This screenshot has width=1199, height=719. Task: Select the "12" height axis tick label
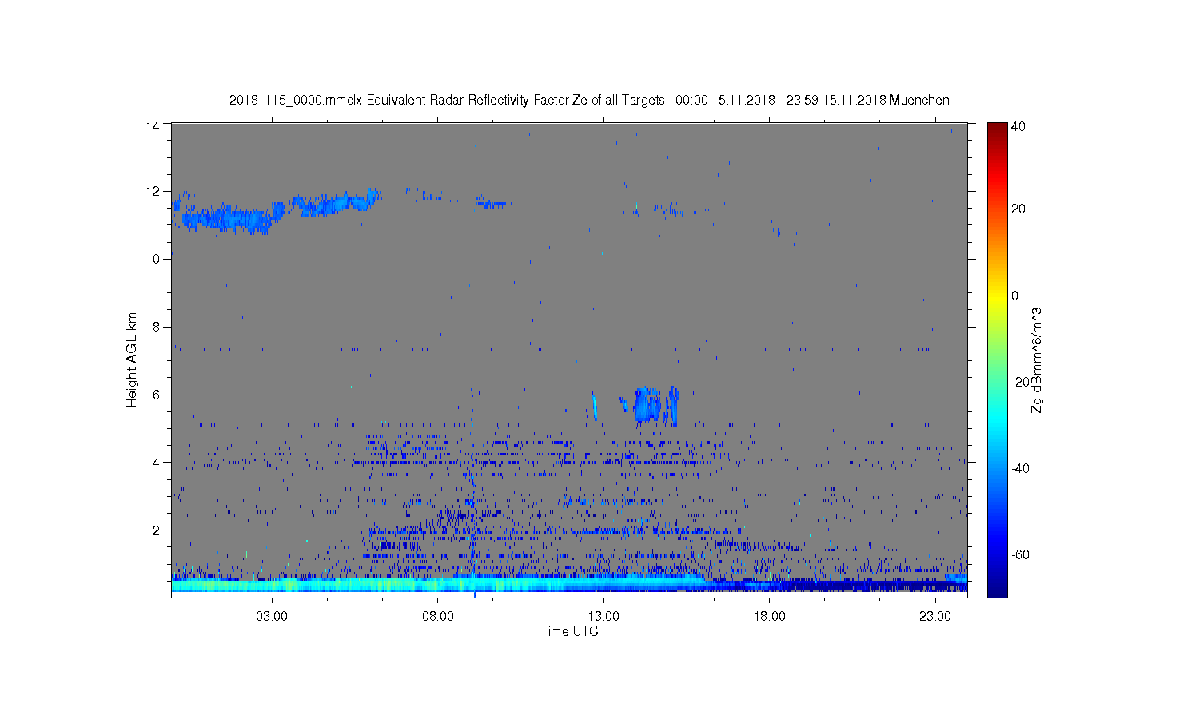pos(153,191)
